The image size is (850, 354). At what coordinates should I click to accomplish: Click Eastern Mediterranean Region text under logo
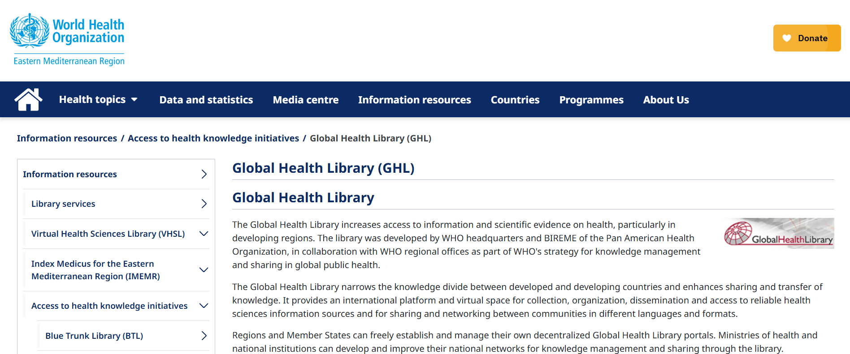(69, 61)
